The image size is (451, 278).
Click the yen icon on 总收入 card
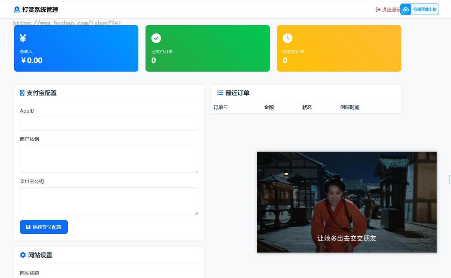[x=23, y=38]
